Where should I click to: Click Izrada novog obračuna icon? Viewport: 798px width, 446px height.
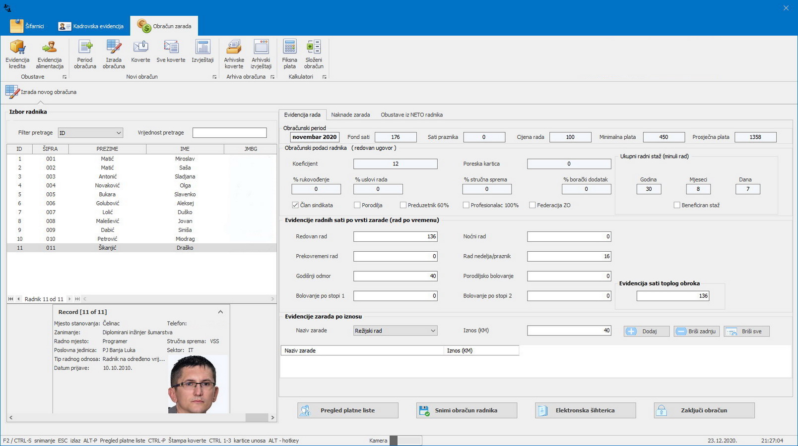click(12, 92)
